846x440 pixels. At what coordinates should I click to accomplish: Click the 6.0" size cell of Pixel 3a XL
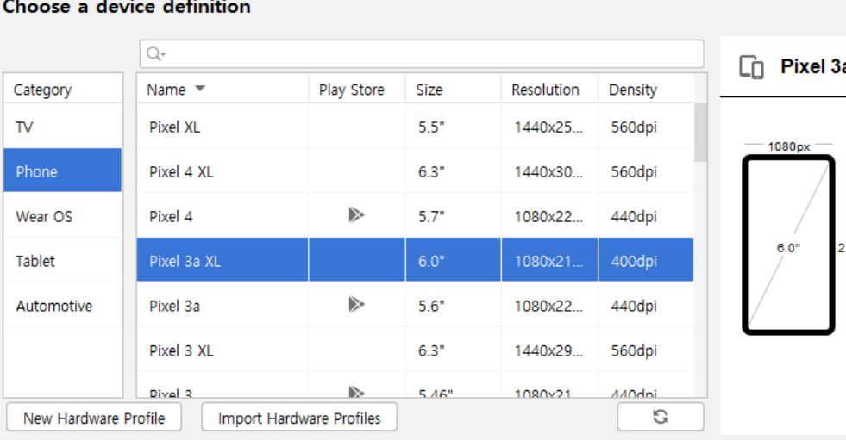click(x=454, y=259)
